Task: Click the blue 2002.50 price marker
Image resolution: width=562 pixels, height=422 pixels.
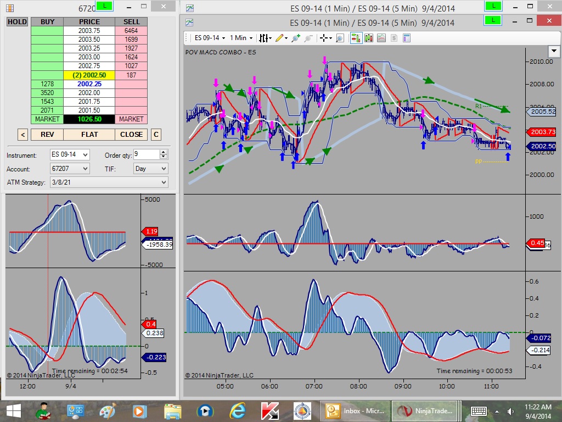Action: pos(541,146)
